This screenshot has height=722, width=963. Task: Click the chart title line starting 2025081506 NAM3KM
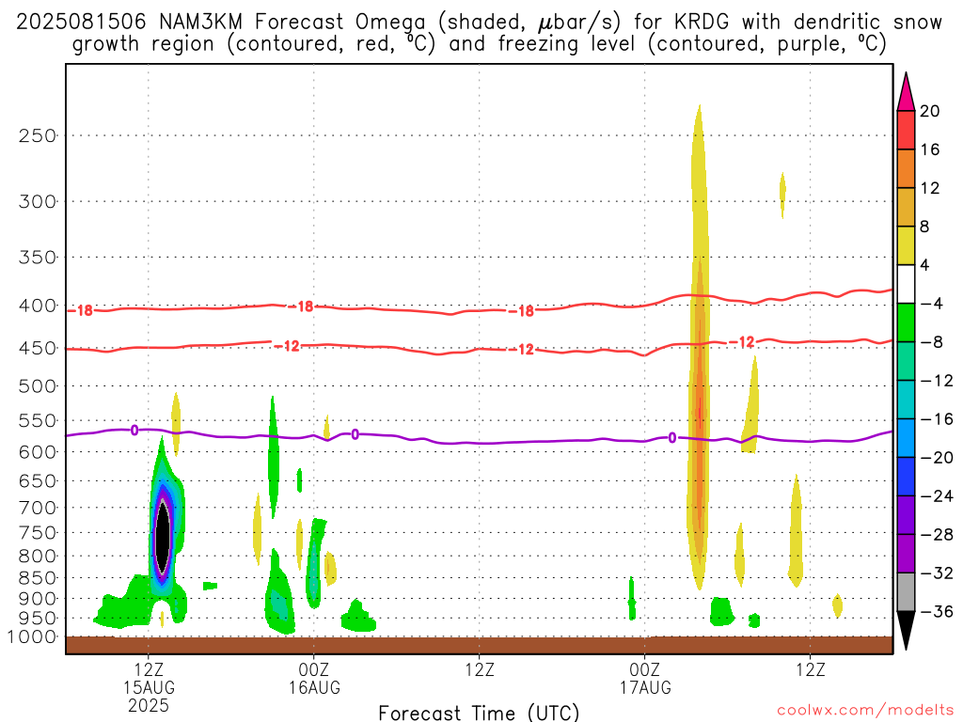tap(479, 23)
